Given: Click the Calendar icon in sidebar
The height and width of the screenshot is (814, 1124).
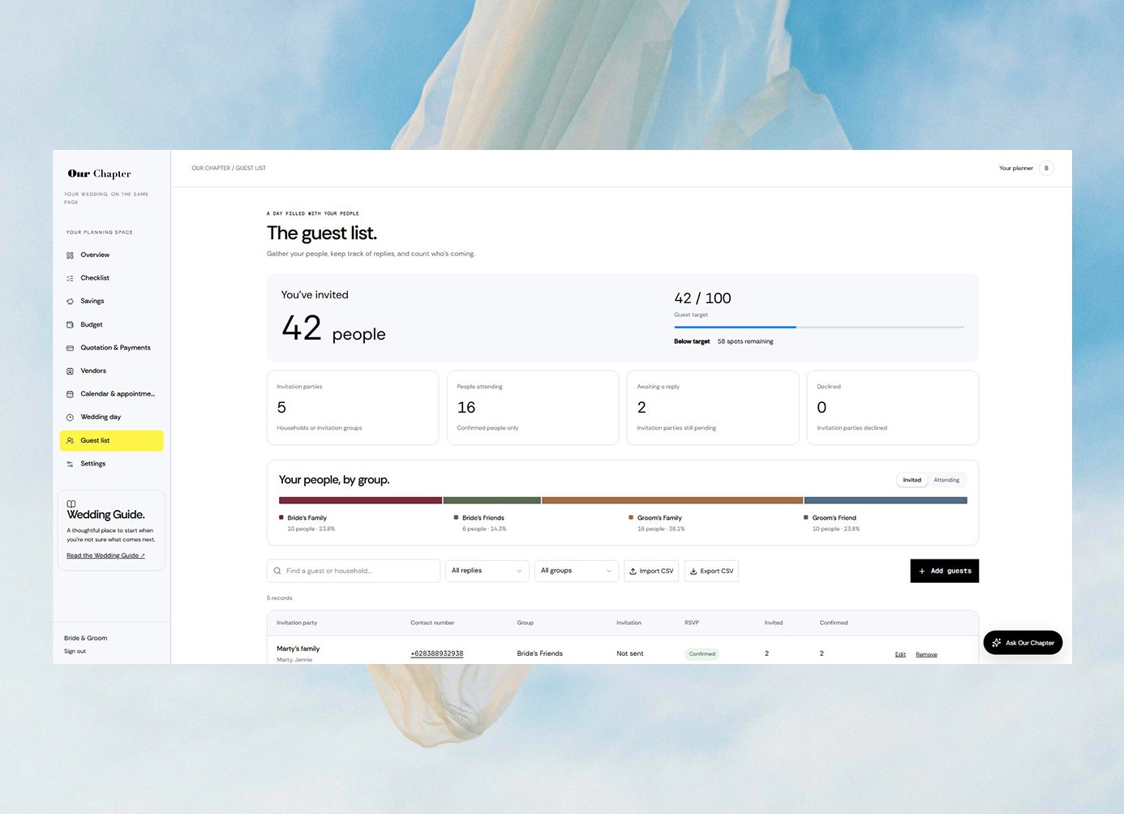Looking at the screenshot, I should pos(70,394).
